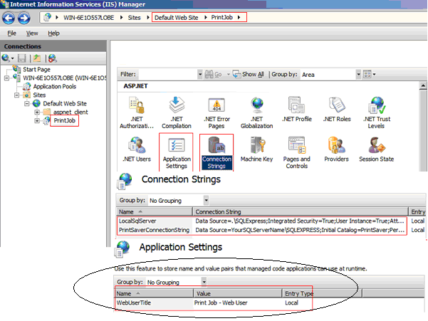Expand the PrintJob application node

[37, 120]
